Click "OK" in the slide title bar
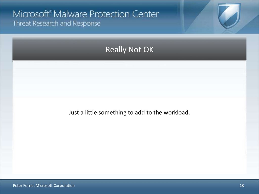 coord(148,50)
